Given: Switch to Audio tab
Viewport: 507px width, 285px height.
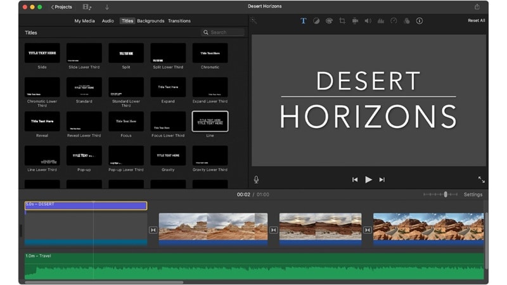Looking at the screenshot, I should point(108,21).
